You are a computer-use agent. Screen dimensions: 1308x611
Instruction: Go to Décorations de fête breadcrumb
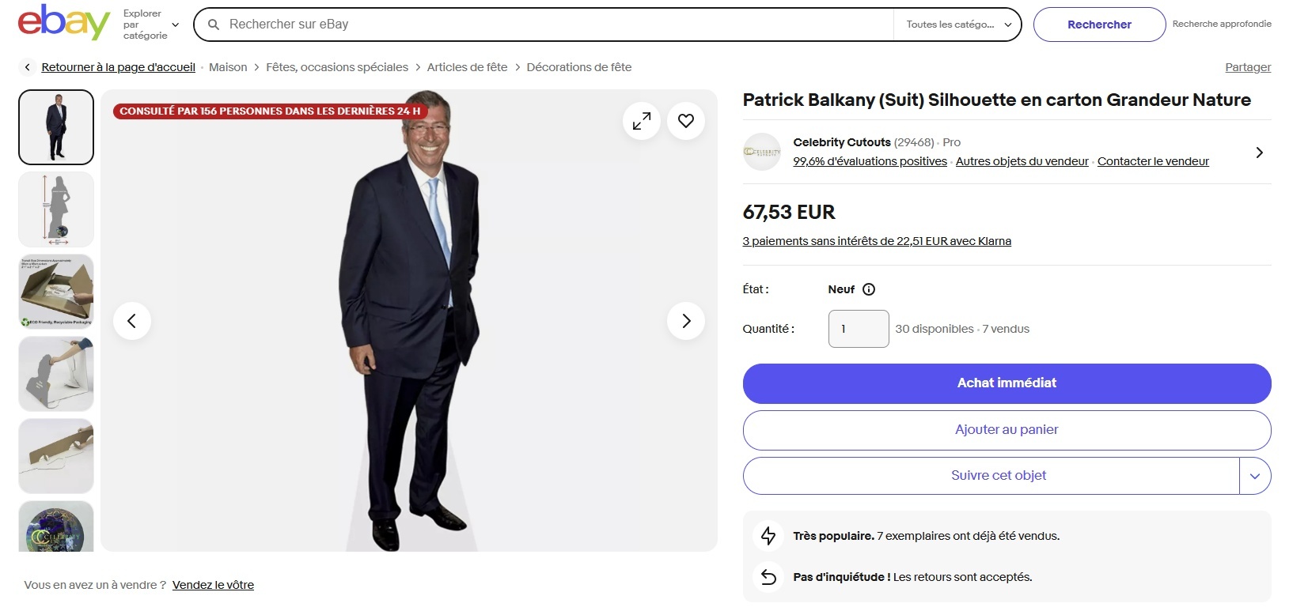click(x=579, y=67)
